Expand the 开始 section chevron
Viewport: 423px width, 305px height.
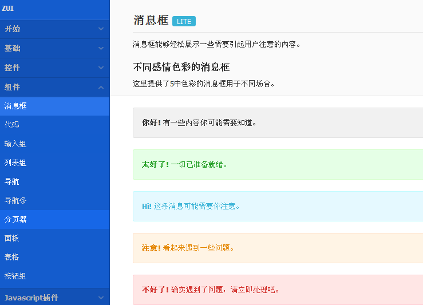[101, 29]
